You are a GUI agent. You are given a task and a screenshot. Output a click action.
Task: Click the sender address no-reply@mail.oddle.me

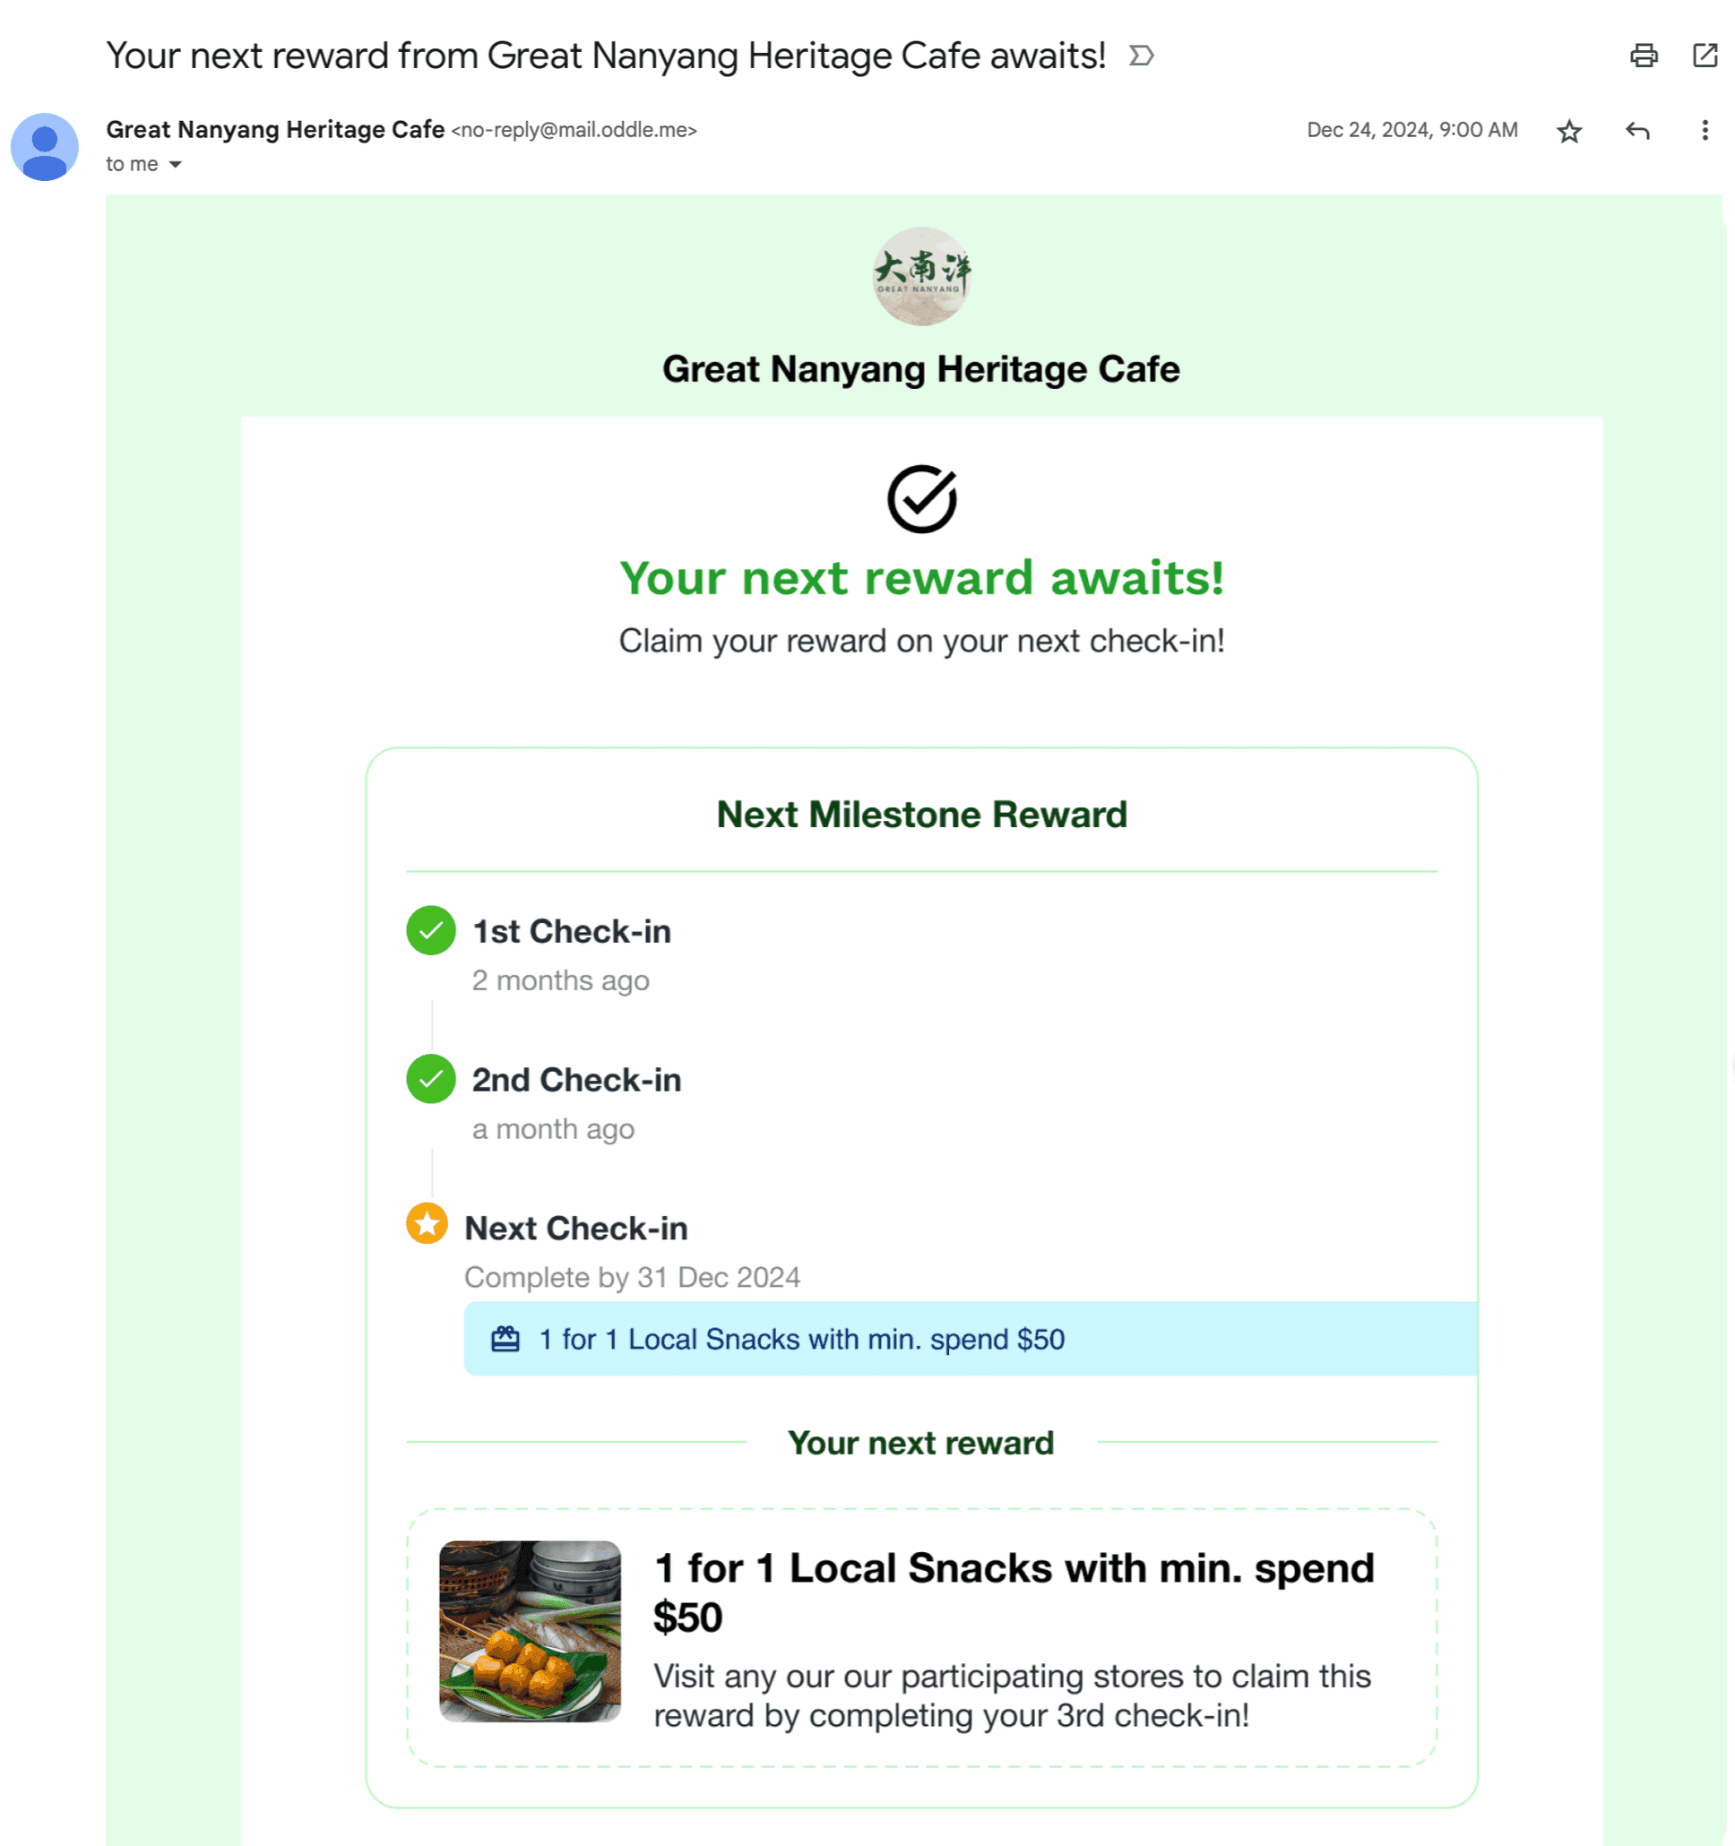574,130
